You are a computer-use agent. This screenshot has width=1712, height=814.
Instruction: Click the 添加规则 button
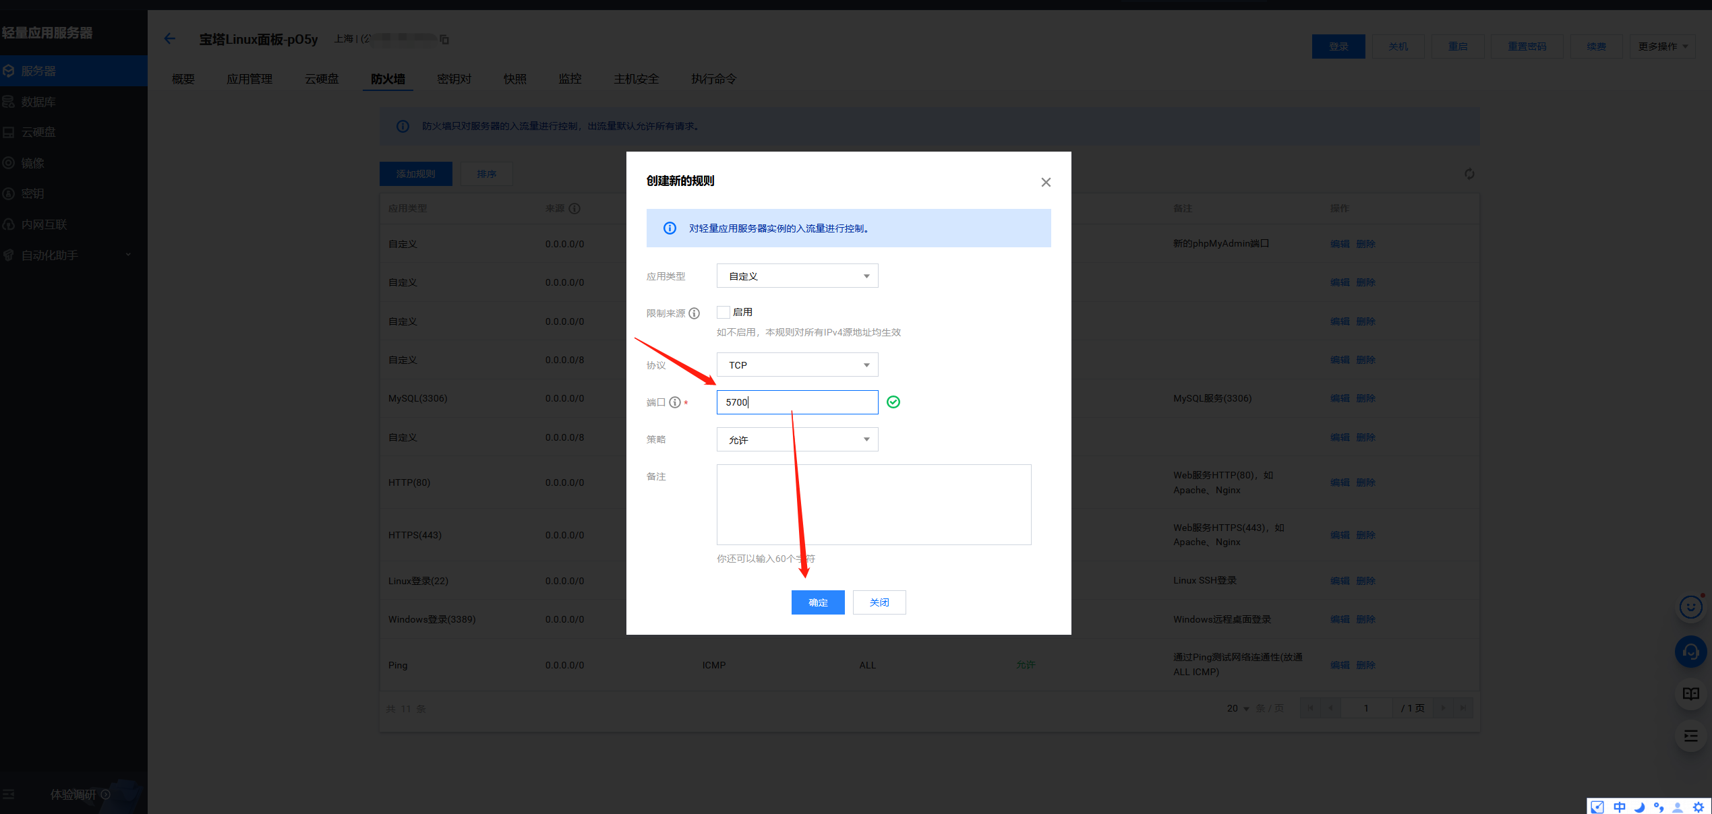415,174
